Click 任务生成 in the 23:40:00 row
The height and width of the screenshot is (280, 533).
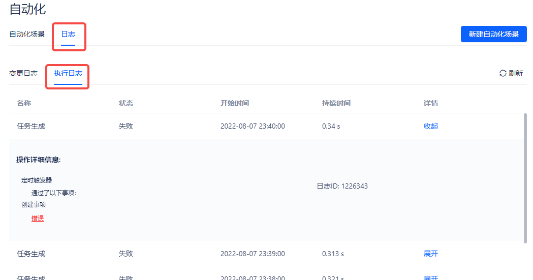[31, 126]
